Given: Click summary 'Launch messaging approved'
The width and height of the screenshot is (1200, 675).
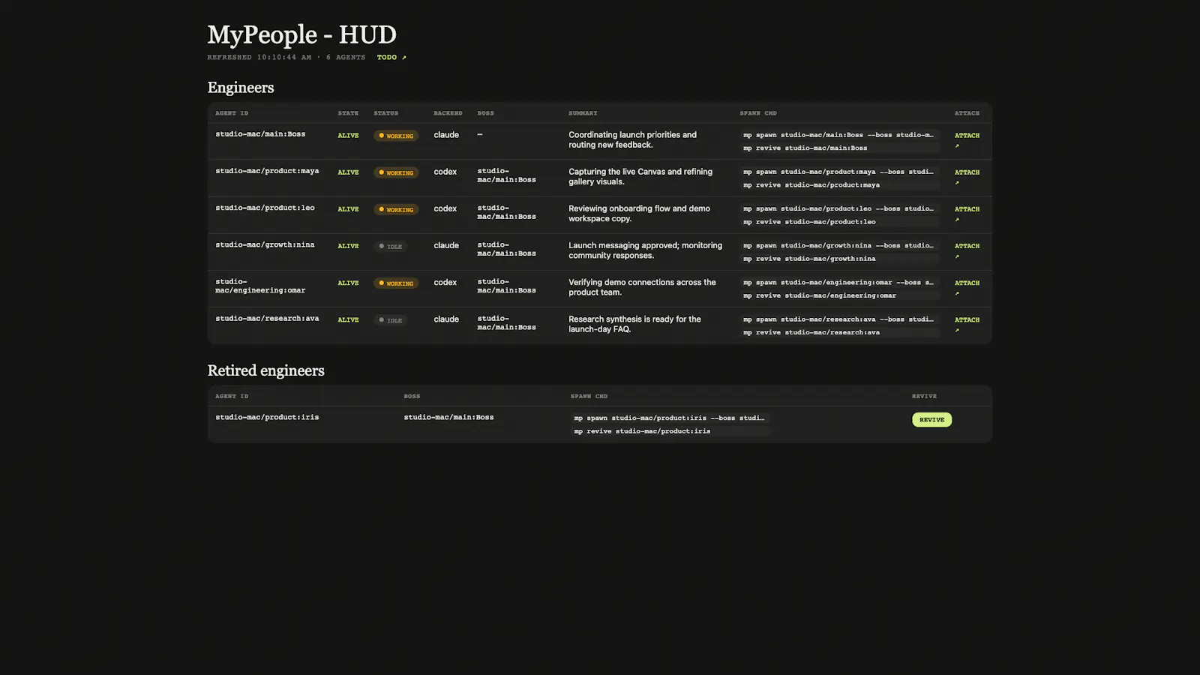Looking at the screenshot, I should pyautogui.click(x=645, y=250).
